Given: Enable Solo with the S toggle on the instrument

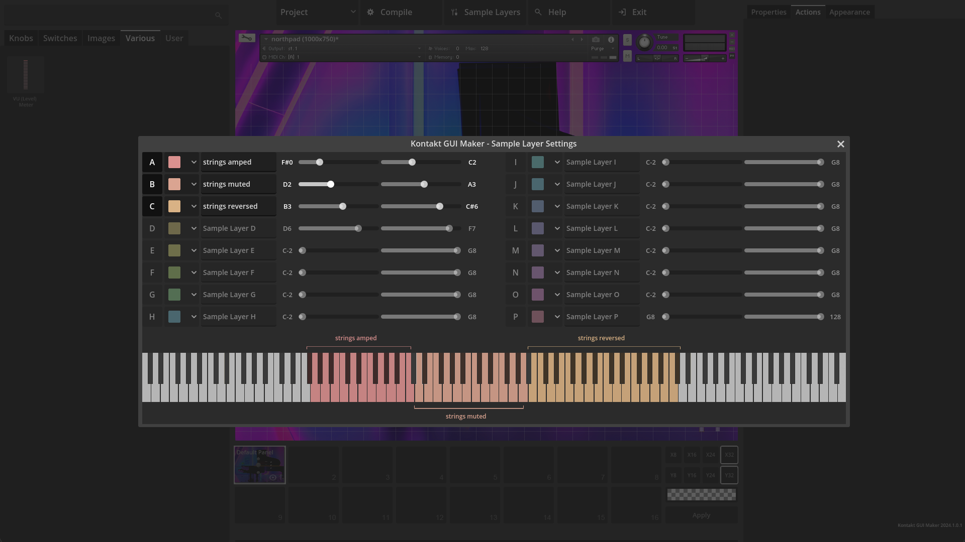Looking at the screenshot, I should pyautogui.click(x=627, y=40).
